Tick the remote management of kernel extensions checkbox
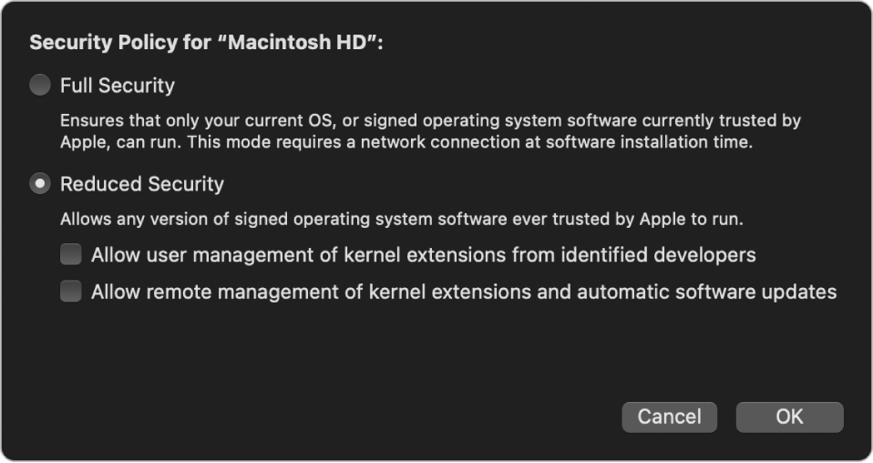This screenshot has height=463, width=873. click(71, 292)
